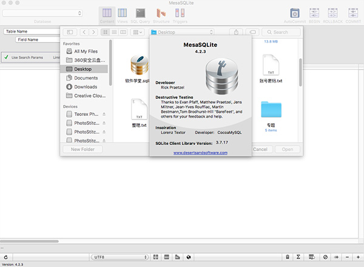Open the Content view in toolbar
Viewport: 364px width, 267px height.
pyautogui.click(x=107, y=16)
